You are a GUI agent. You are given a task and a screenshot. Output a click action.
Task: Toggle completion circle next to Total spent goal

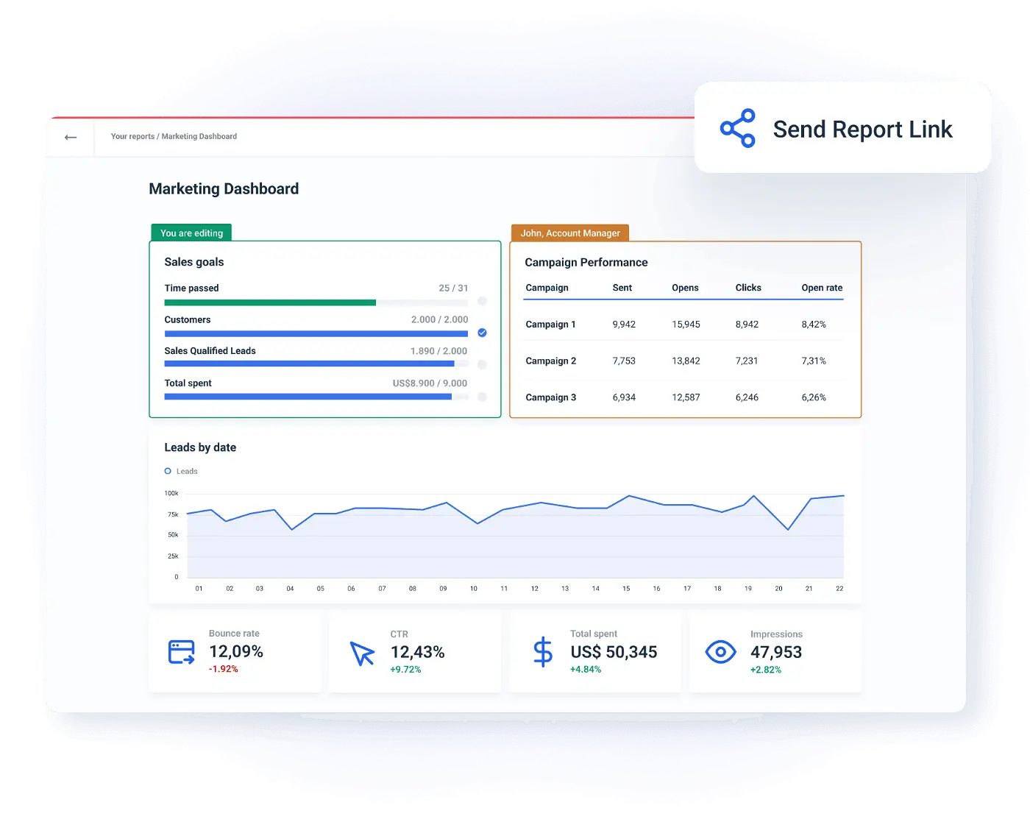482,396
